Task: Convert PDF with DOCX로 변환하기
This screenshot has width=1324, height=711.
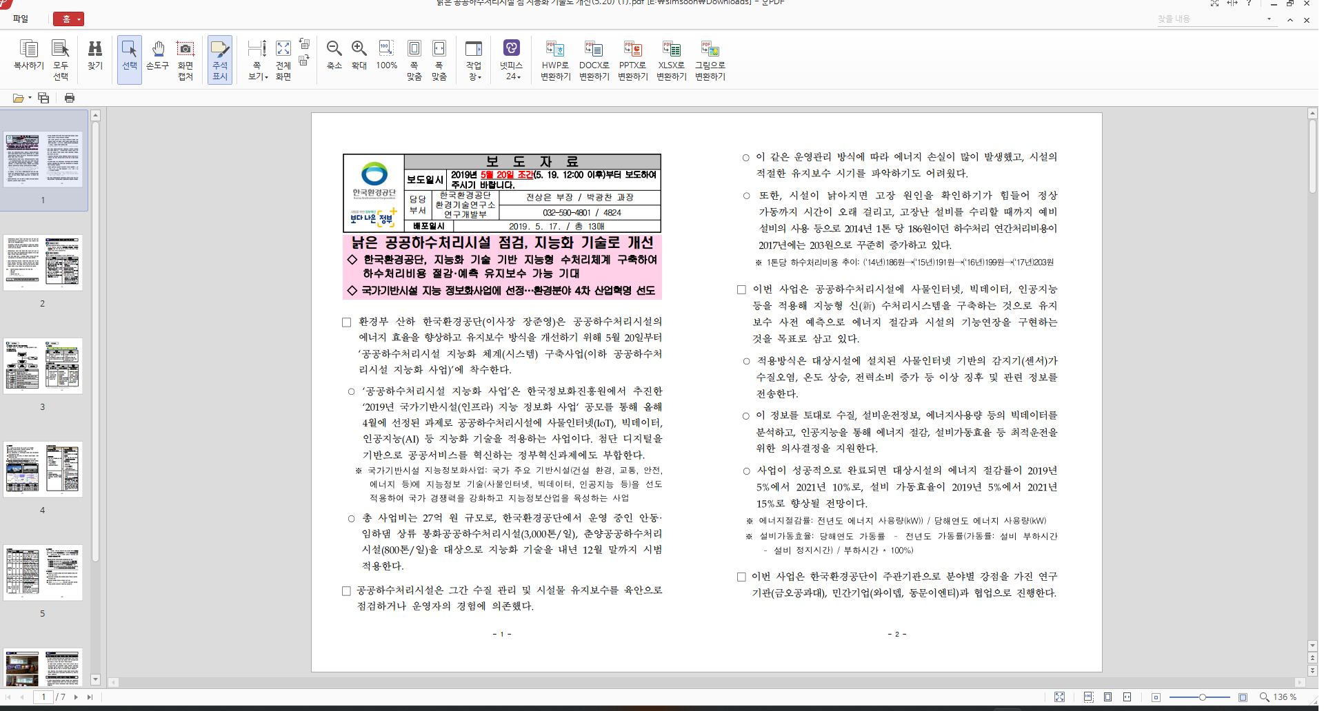Action: pos(594,60)
